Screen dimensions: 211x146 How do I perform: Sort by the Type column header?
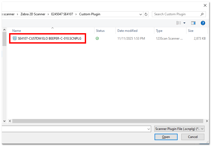click(x=159, y=31)
